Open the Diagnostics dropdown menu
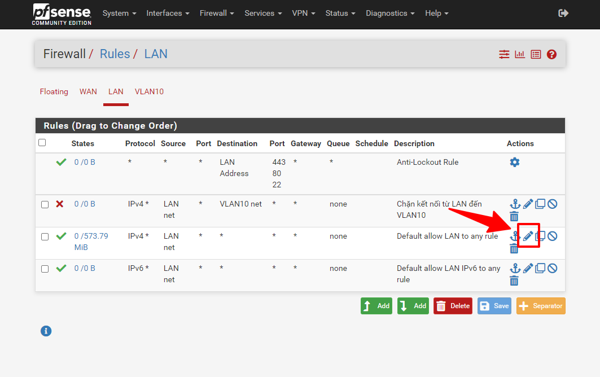600x377 pixels. click(x=390, y=13)
